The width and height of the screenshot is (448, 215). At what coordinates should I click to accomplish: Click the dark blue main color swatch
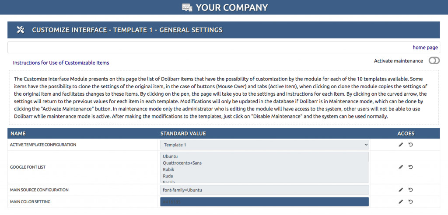click(x=265, y=201)
